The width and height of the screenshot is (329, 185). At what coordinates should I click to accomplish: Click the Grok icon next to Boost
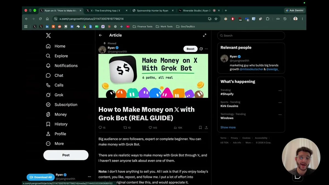coord(201,49)
